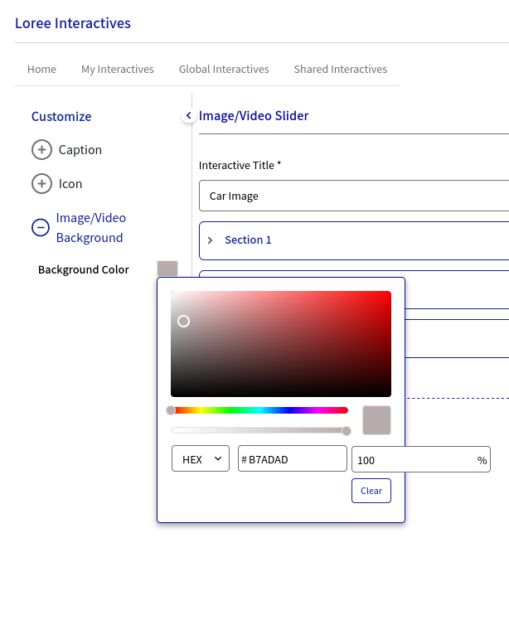Image resolution: width=509 pixels, height=625 pixels.
Task: Click the hex value B7ADAD field
Action: 293,458
